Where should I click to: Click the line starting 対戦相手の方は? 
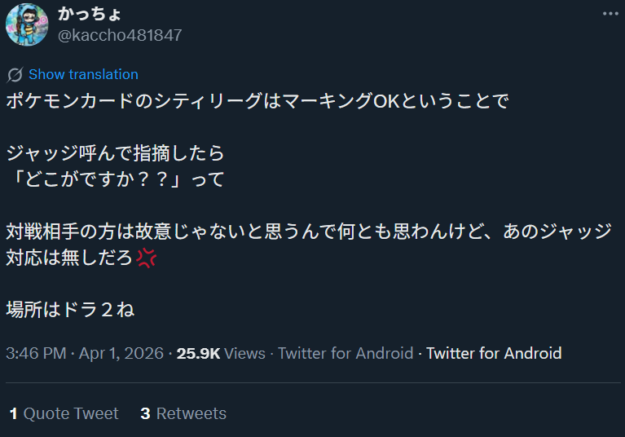tap(308, 231)
